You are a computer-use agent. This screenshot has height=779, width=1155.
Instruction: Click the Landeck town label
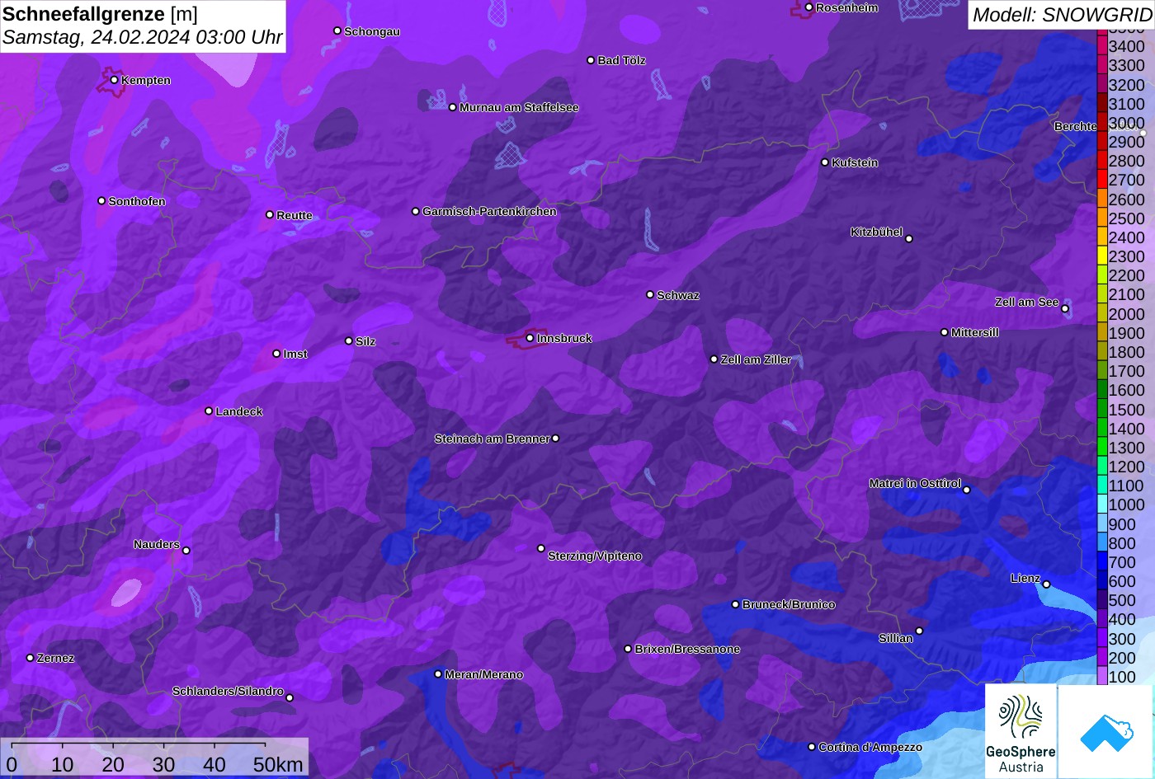[238, 411]
